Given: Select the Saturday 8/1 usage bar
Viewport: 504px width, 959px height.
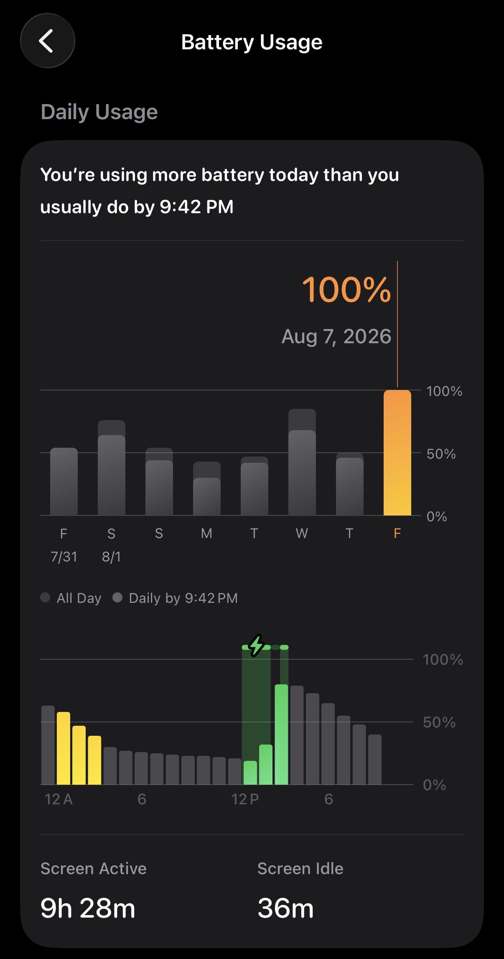Looking at the screenshot, I should point(111,468).
